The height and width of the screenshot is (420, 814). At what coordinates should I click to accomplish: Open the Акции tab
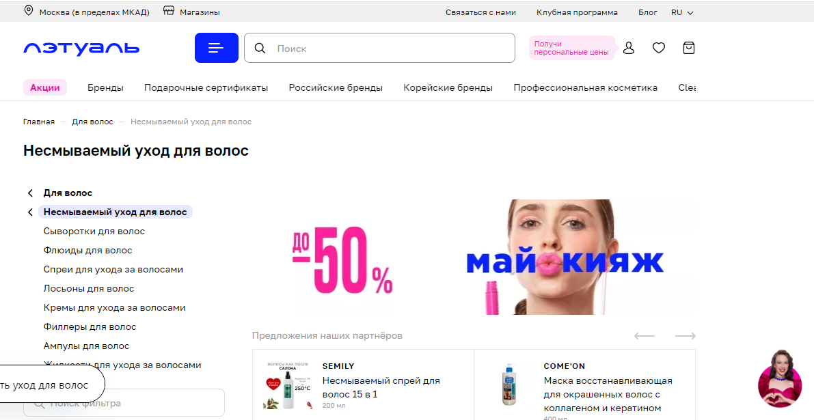pos(45,87)
